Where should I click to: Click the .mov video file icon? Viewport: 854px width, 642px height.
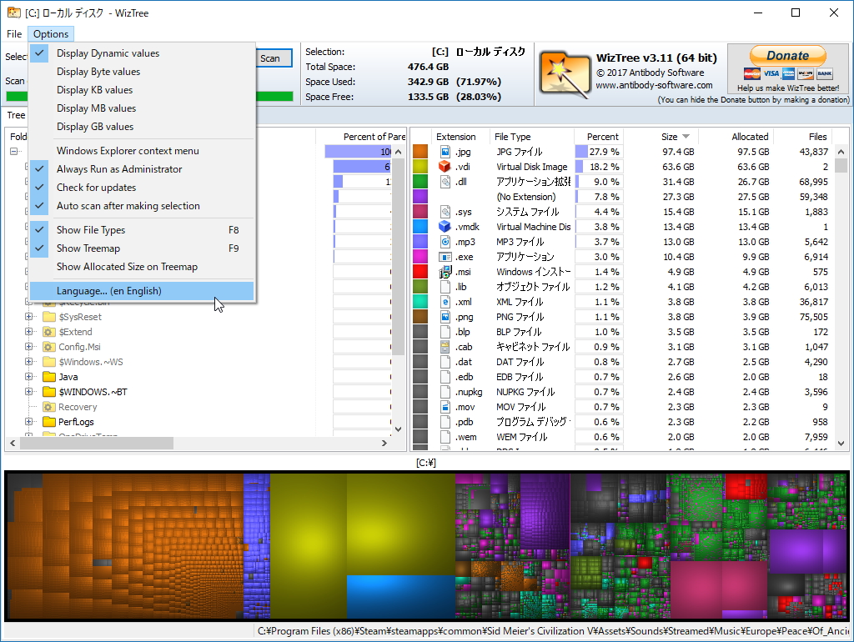point(445,407)
